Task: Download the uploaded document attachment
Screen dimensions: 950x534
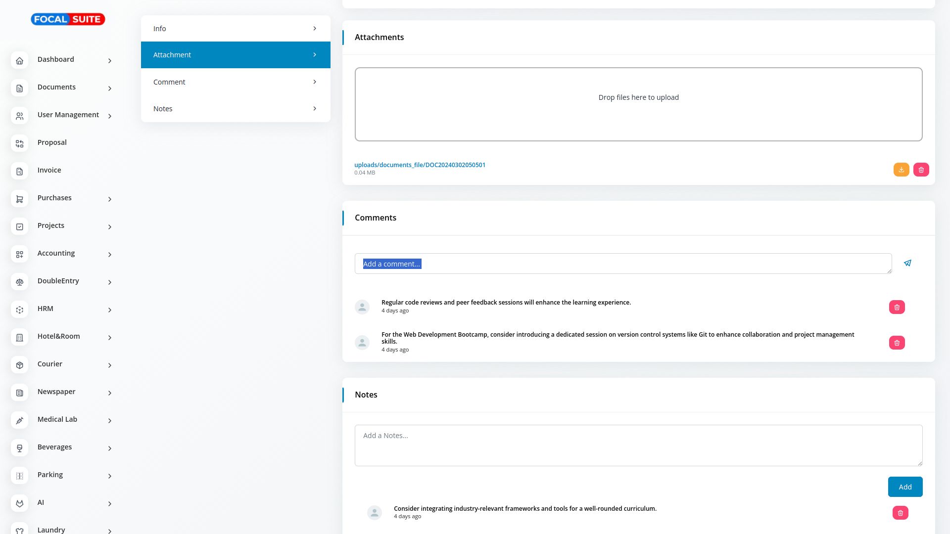Action: click(x=901, y=170)
